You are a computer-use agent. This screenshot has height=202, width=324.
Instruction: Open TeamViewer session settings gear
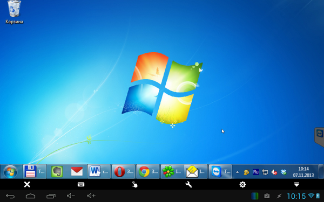point(242,184)
